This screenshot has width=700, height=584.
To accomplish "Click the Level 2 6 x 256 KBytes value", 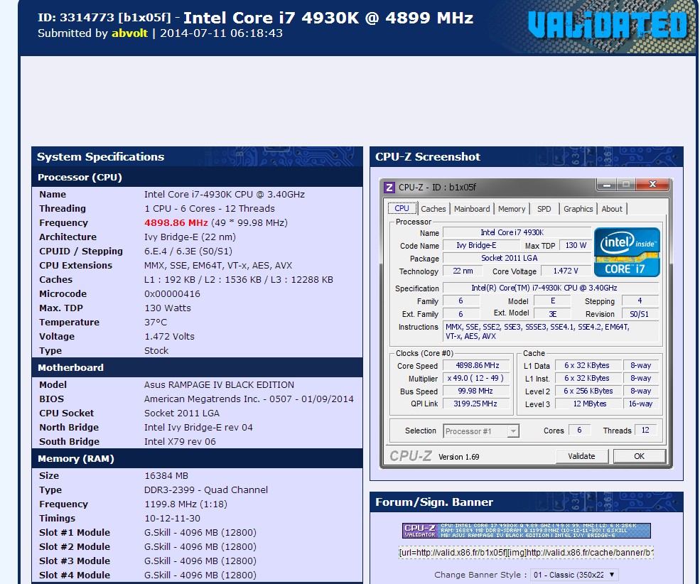I will pyautogui.click(x=588, y=391).
